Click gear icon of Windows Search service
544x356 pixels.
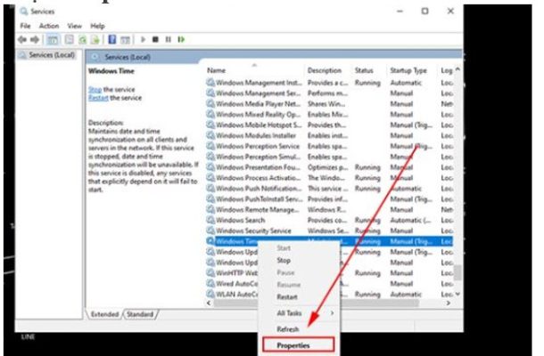pyautogui.click(x=210, y=220)
